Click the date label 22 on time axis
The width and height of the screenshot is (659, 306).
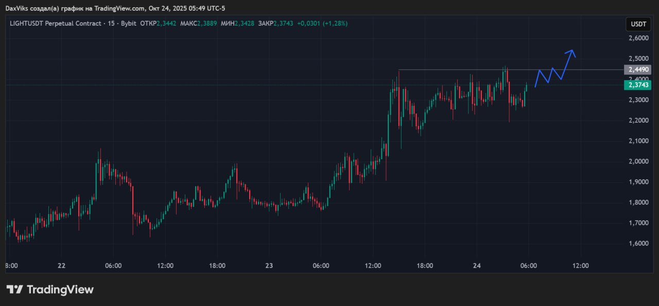61,265
